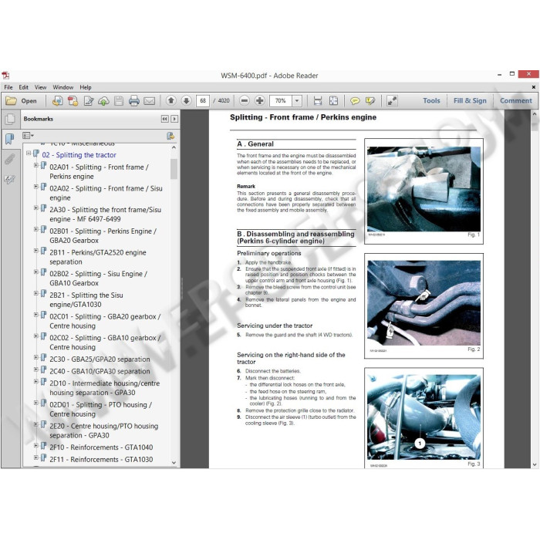Select bookmark 2F10 - Reinforcements - GTA1040
Screen dimensions: 540x540
click(x=101, y=447)
